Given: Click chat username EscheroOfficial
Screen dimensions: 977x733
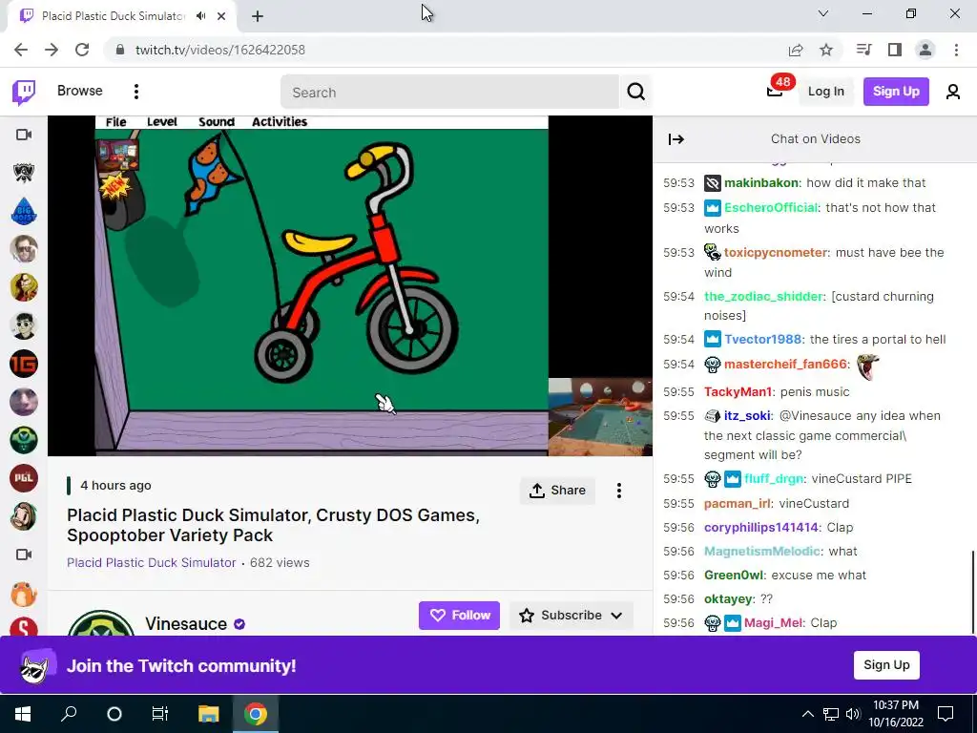Looking at the screenshot, I should coord(771,207).
